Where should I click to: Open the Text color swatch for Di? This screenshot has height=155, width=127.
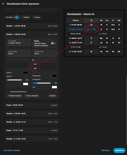tap(54, 87)
